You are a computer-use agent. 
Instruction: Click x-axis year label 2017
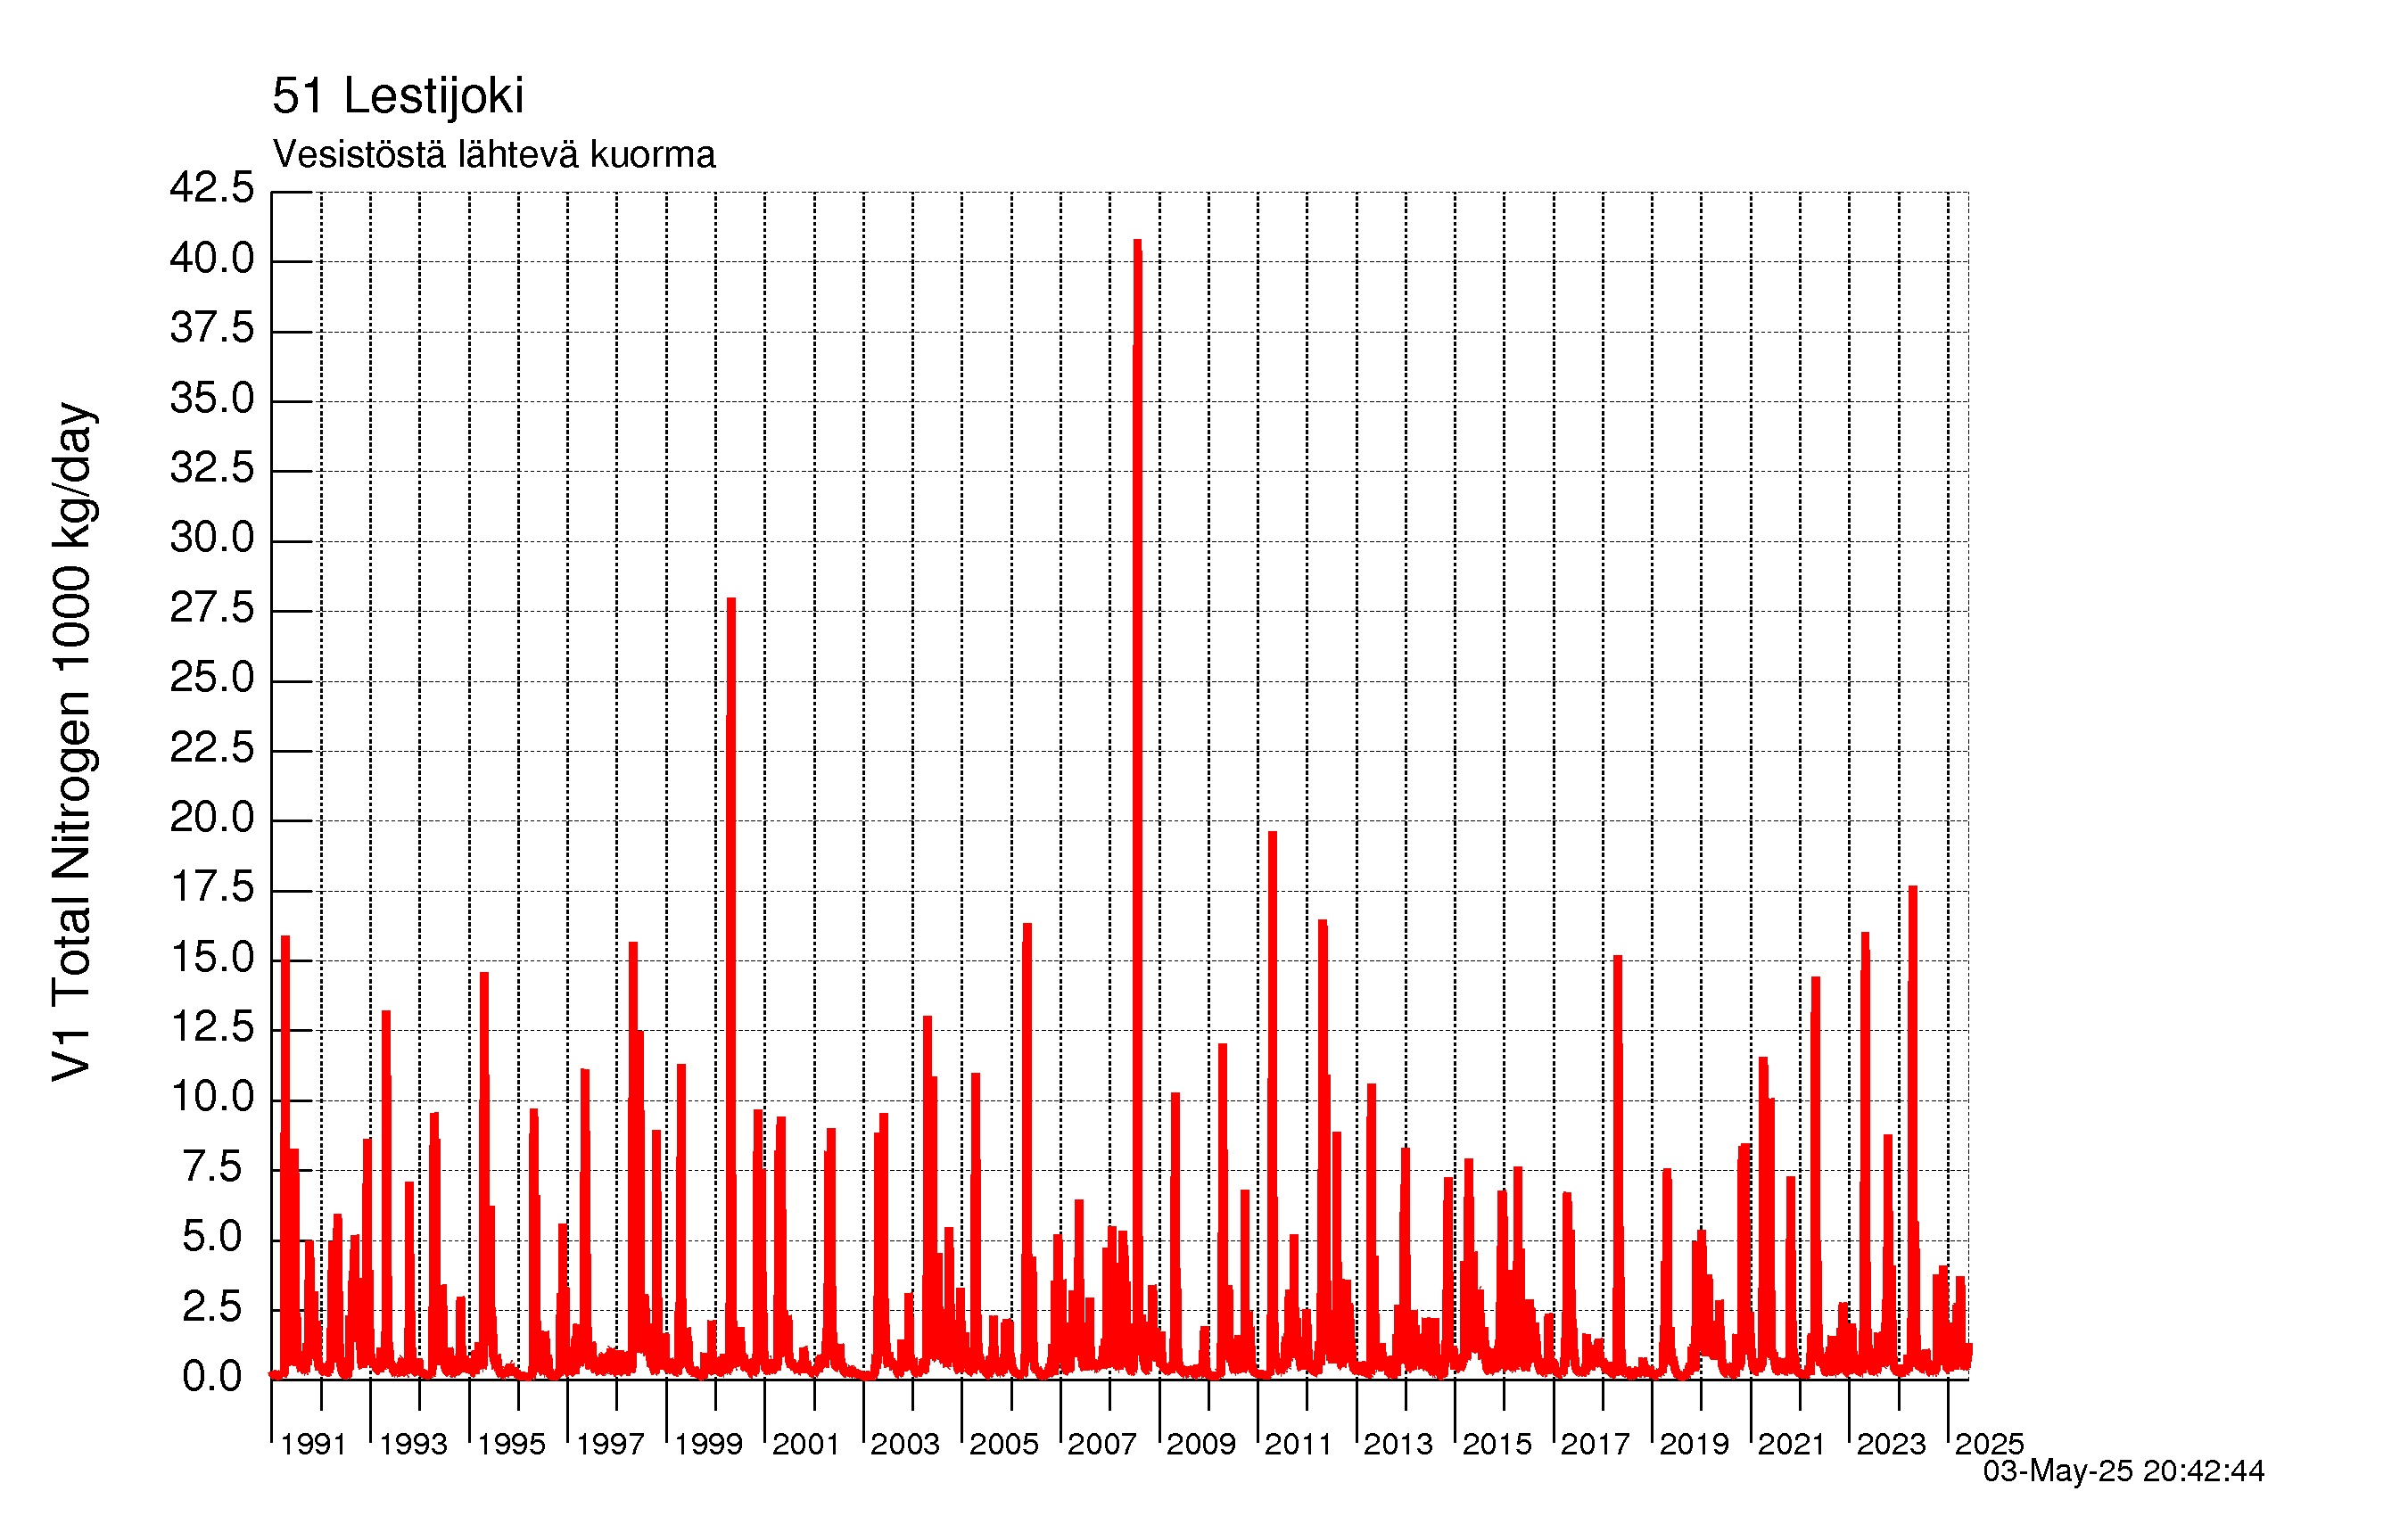click(1595, 1444)
